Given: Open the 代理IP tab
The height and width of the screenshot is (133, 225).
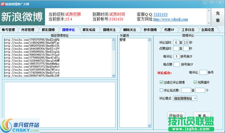Looking at the screenshot, I should pos(169,30).
